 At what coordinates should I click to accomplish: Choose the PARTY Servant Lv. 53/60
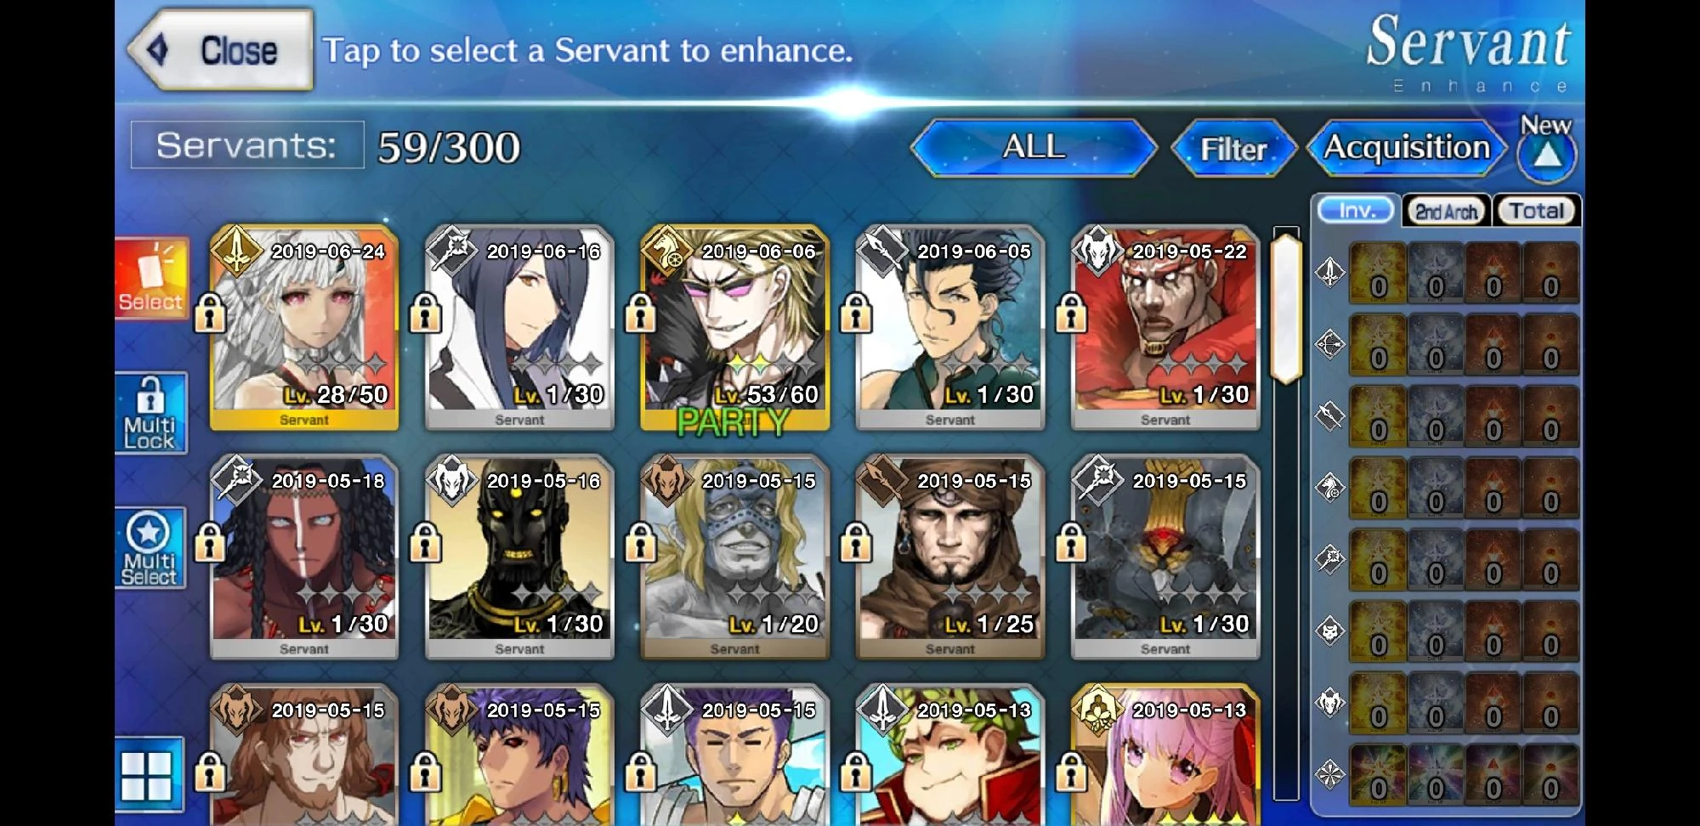coord(734,328)
